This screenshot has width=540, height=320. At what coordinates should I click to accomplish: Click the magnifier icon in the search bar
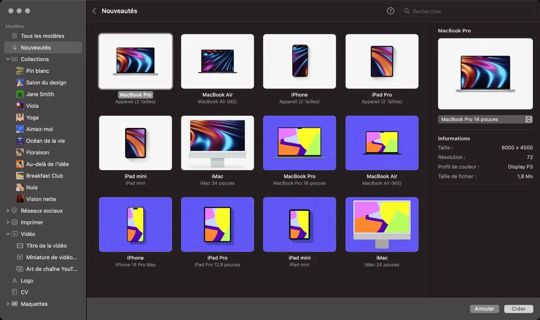(406, 11)
